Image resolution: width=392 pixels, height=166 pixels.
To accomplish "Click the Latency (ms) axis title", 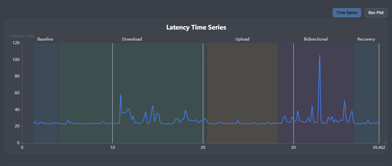I will click(x=22, y=36).
